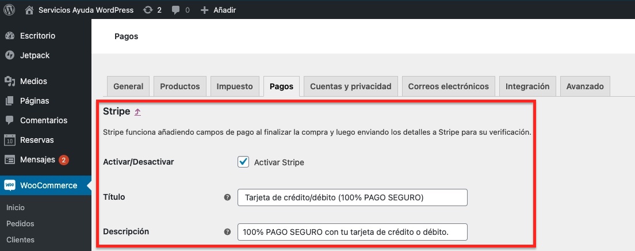Open the Avanzado tab

click(x=585, y=86)
